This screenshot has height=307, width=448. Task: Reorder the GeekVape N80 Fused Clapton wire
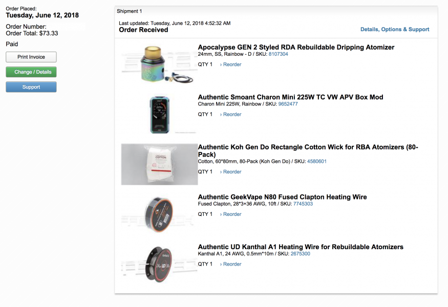tap(231, 214)
